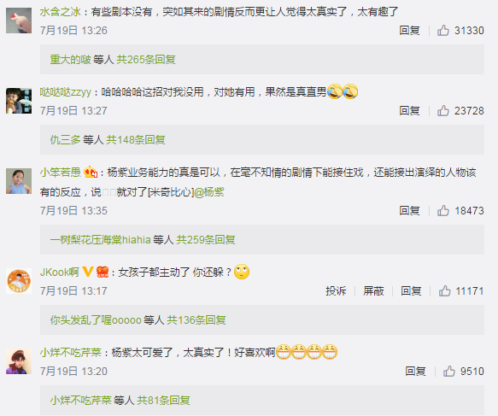Open 水含之冰's profile avatar
The height and width of the screenshot is (416, 498).
[x=19, y=21]
